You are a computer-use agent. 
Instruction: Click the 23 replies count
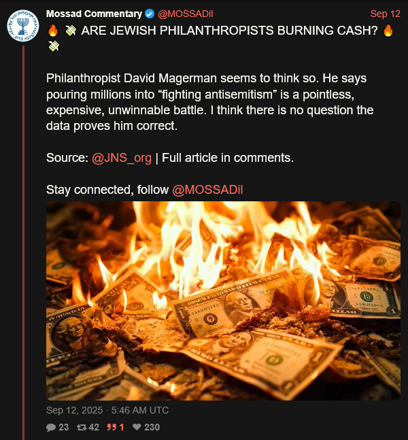(63, 427)
